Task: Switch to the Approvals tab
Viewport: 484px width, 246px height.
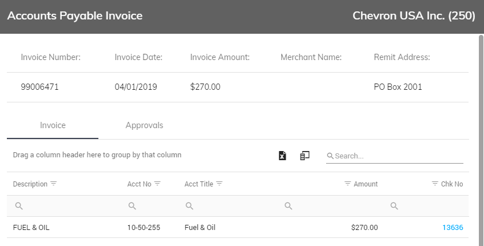Action: 144,125
